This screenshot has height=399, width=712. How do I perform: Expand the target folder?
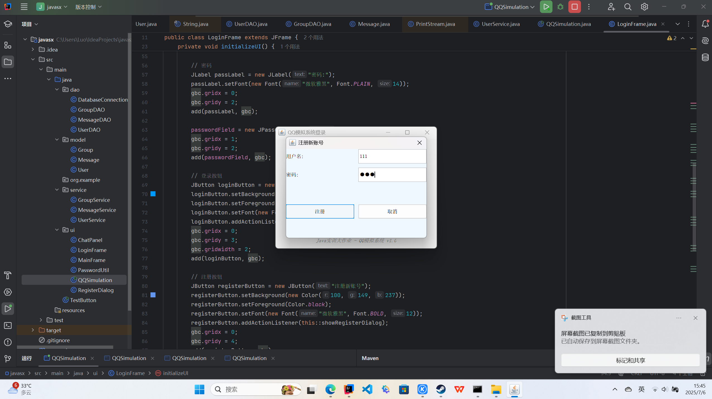33,330
